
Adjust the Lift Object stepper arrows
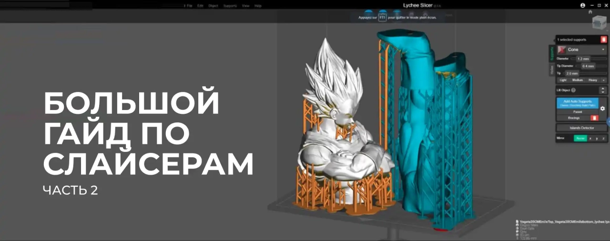(x=603, y=90)
